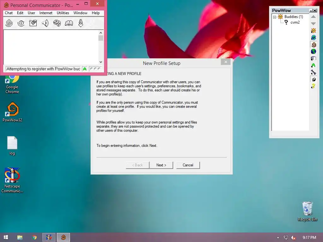Open the paint palette toolbar icon
This screenshot has width=323, height=242.
(57, 23)
